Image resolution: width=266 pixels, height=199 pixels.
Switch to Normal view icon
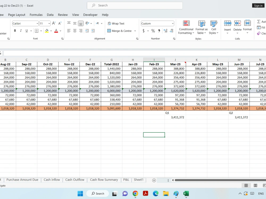(x=246, y=185)
